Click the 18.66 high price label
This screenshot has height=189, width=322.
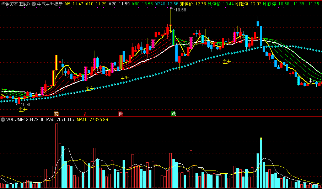181,10
